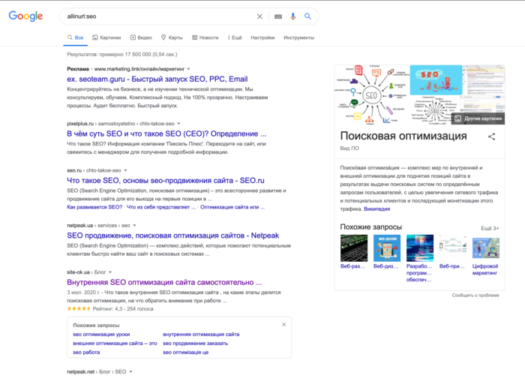525x378 pixels.
Task: Click Сообщить о проблеме link
Action: click(x=475, y=295)
